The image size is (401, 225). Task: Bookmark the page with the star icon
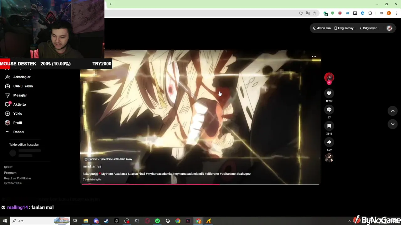(315, 13)
